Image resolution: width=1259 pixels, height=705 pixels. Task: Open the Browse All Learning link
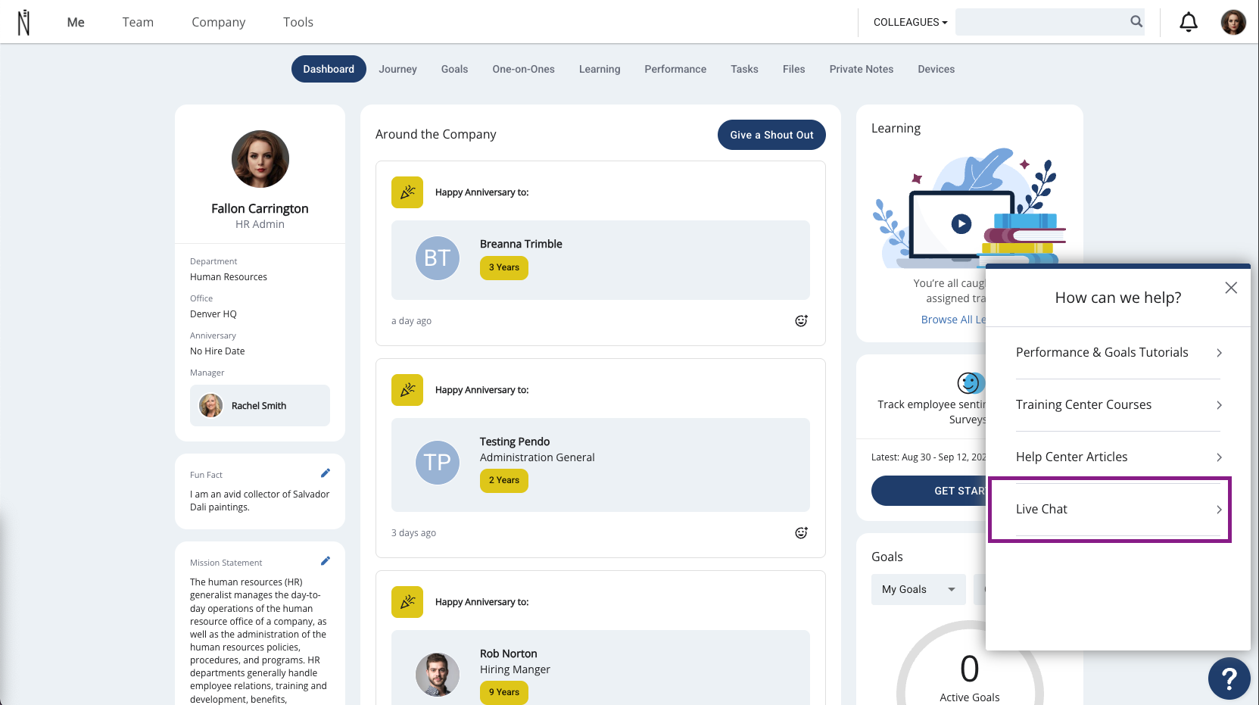pyautogui.click(x=954, y=320)
